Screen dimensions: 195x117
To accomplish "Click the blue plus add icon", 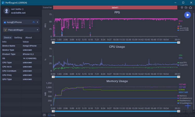I will [x=188, y=106].
